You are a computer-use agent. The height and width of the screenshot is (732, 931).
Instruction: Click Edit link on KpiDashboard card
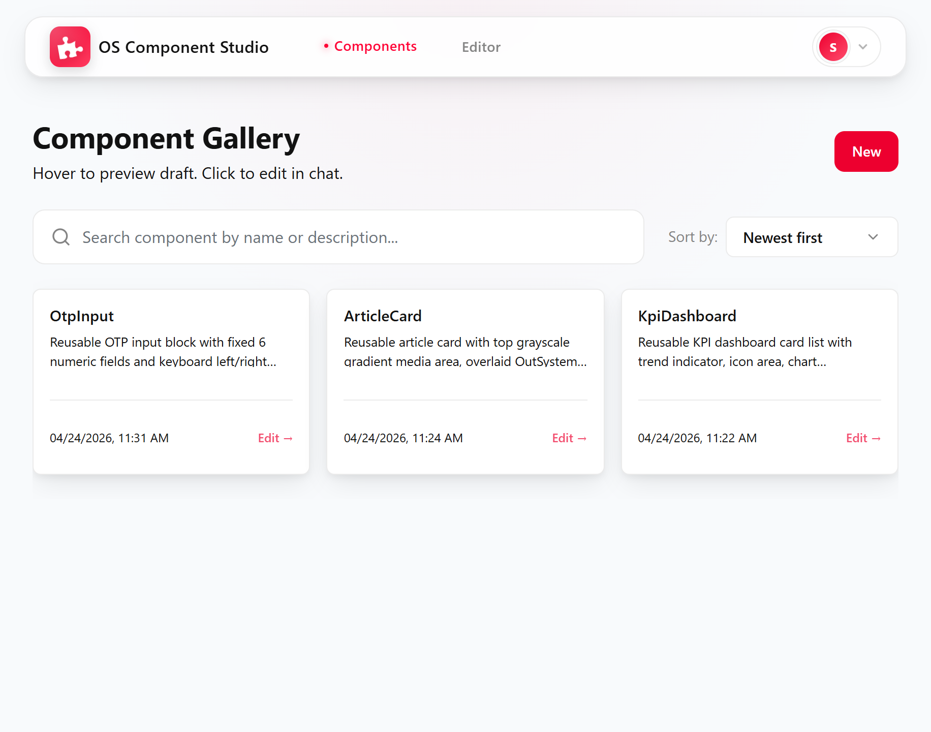click(863, 438)
